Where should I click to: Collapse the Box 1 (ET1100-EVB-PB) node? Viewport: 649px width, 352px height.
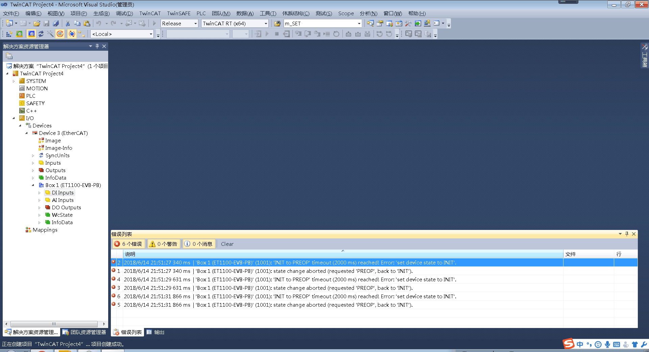coord(33,185)
